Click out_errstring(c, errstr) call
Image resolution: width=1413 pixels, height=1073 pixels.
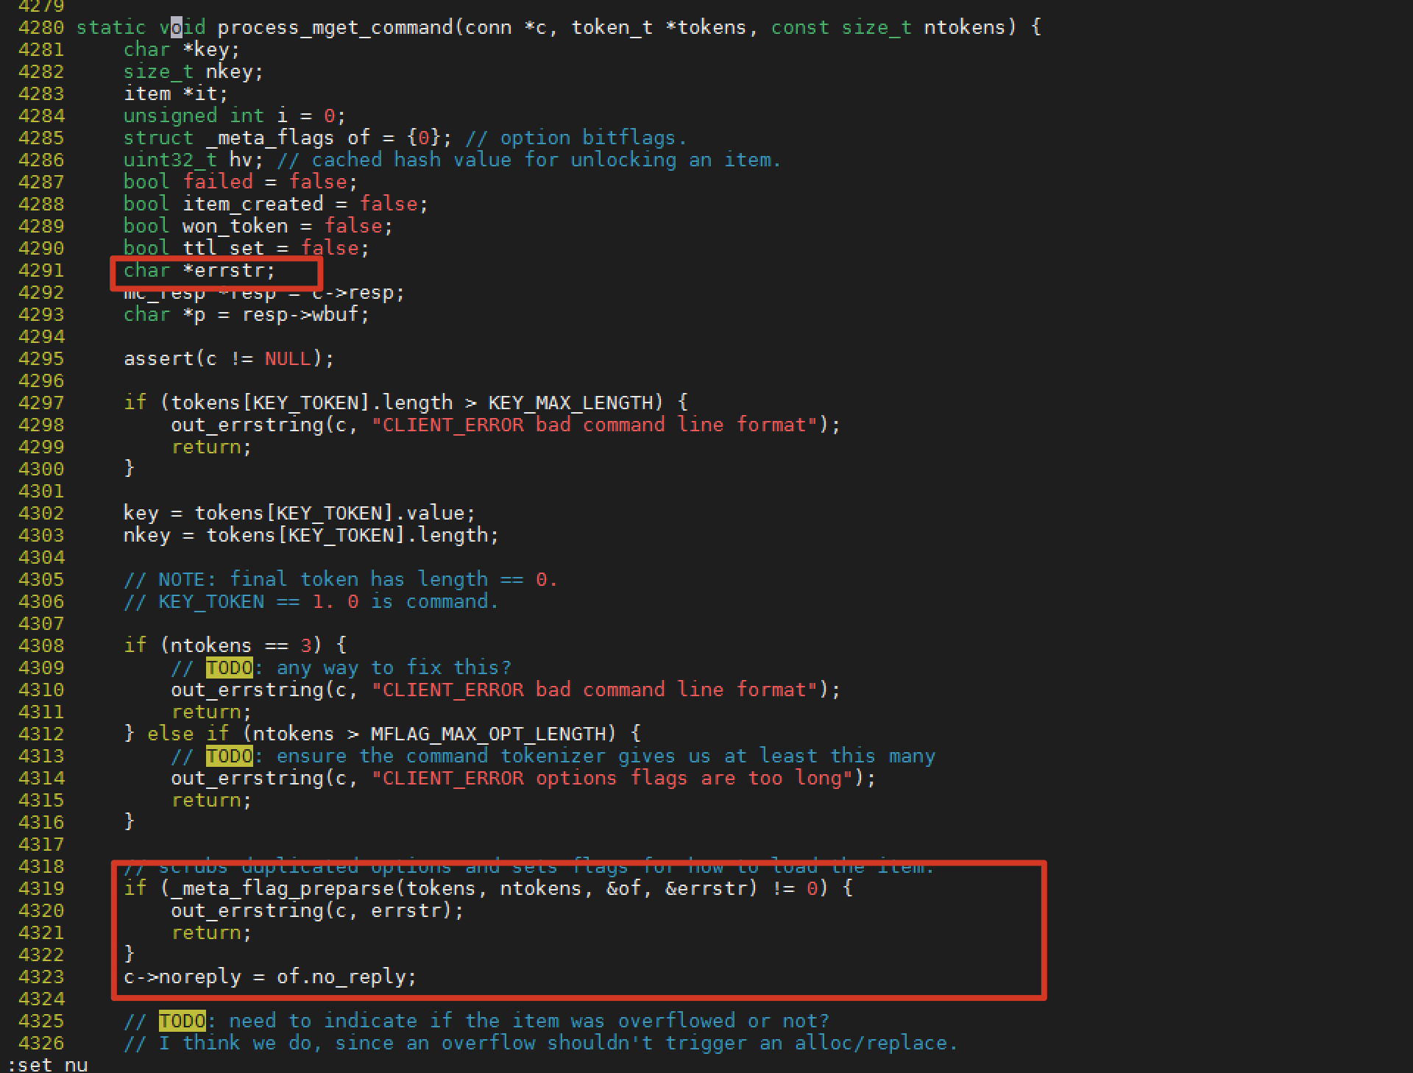click(316, 911)
